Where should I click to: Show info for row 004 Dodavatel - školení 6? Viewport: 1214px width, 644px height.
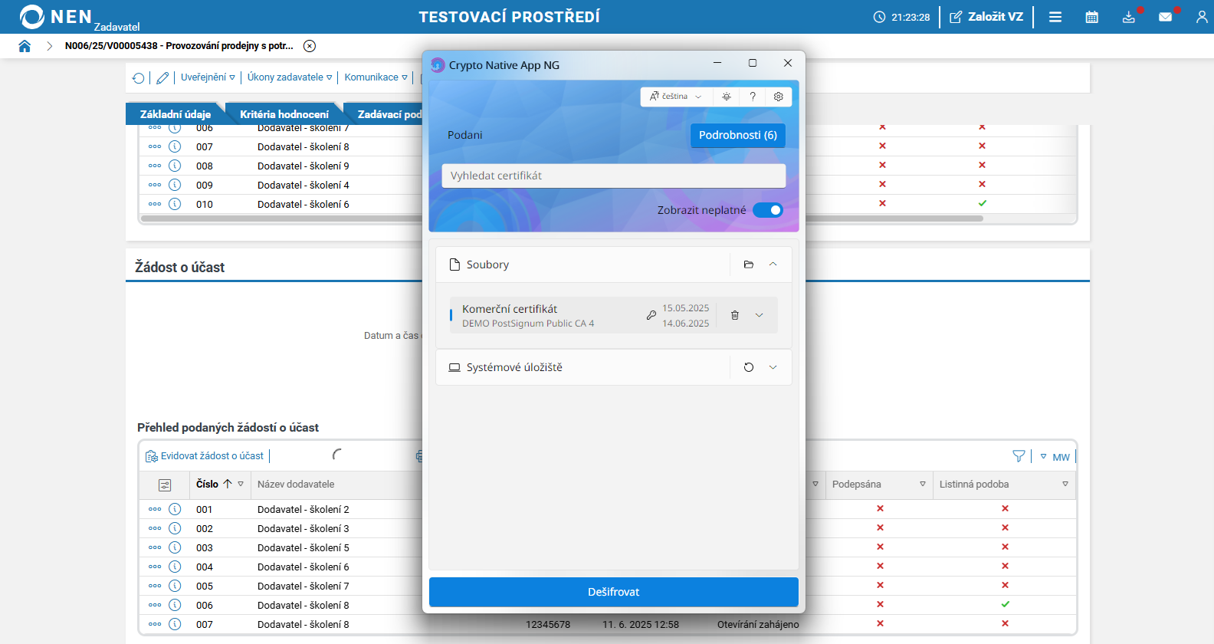click(175, 567)
